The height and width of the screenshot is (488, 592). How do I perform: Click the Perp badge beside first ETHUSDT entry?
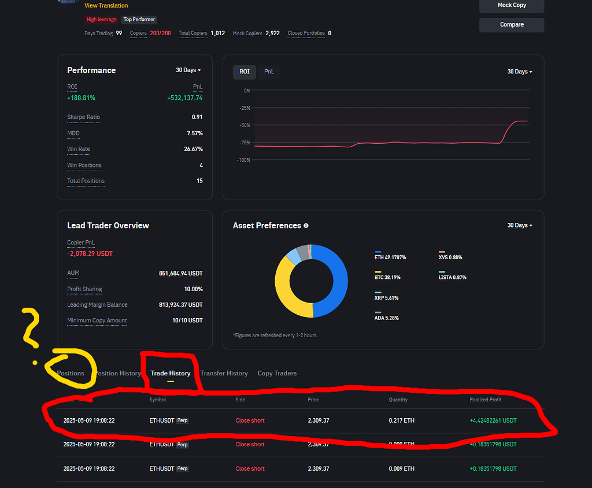pos(182,420)
